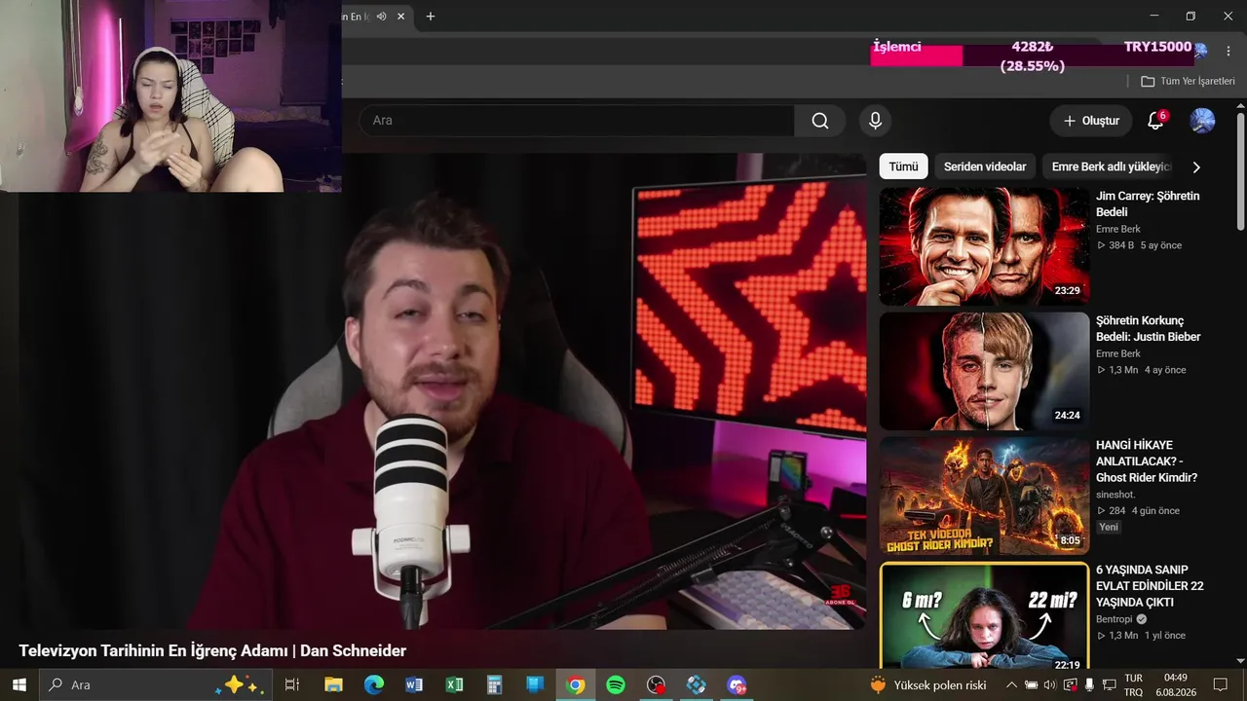Click the video title Televizyon Tarihinin En İğrenç Adamı
1247x701 pixels.
[x=212, y=650]
